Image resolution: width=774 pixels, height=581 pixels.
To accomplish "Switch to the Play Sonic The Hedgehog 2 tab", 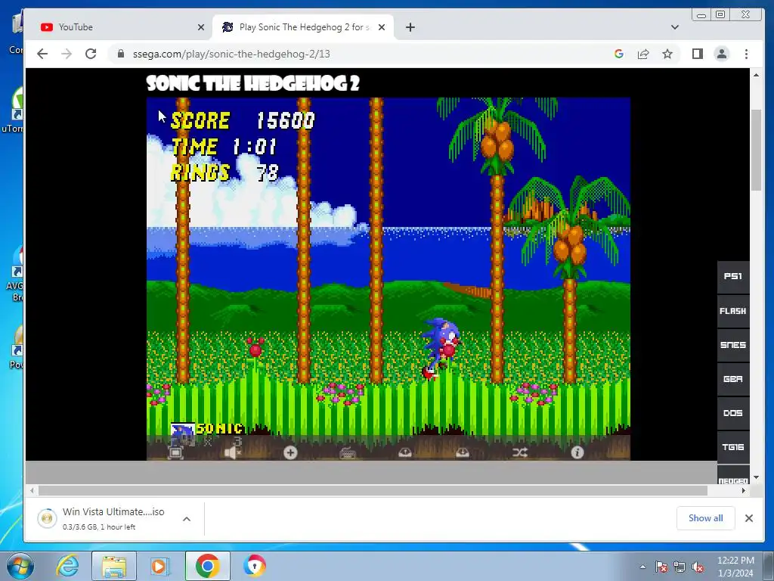I will pos(303,27).
